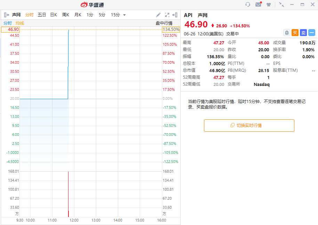Collapse left panel icon beside 声网
Screen dimensions: 318x225
click(x=7, y=15)
